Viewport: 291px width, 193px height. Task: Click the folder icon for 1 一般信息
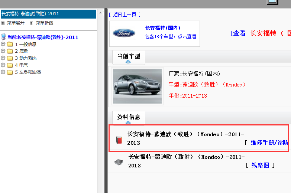coord(10,44)
